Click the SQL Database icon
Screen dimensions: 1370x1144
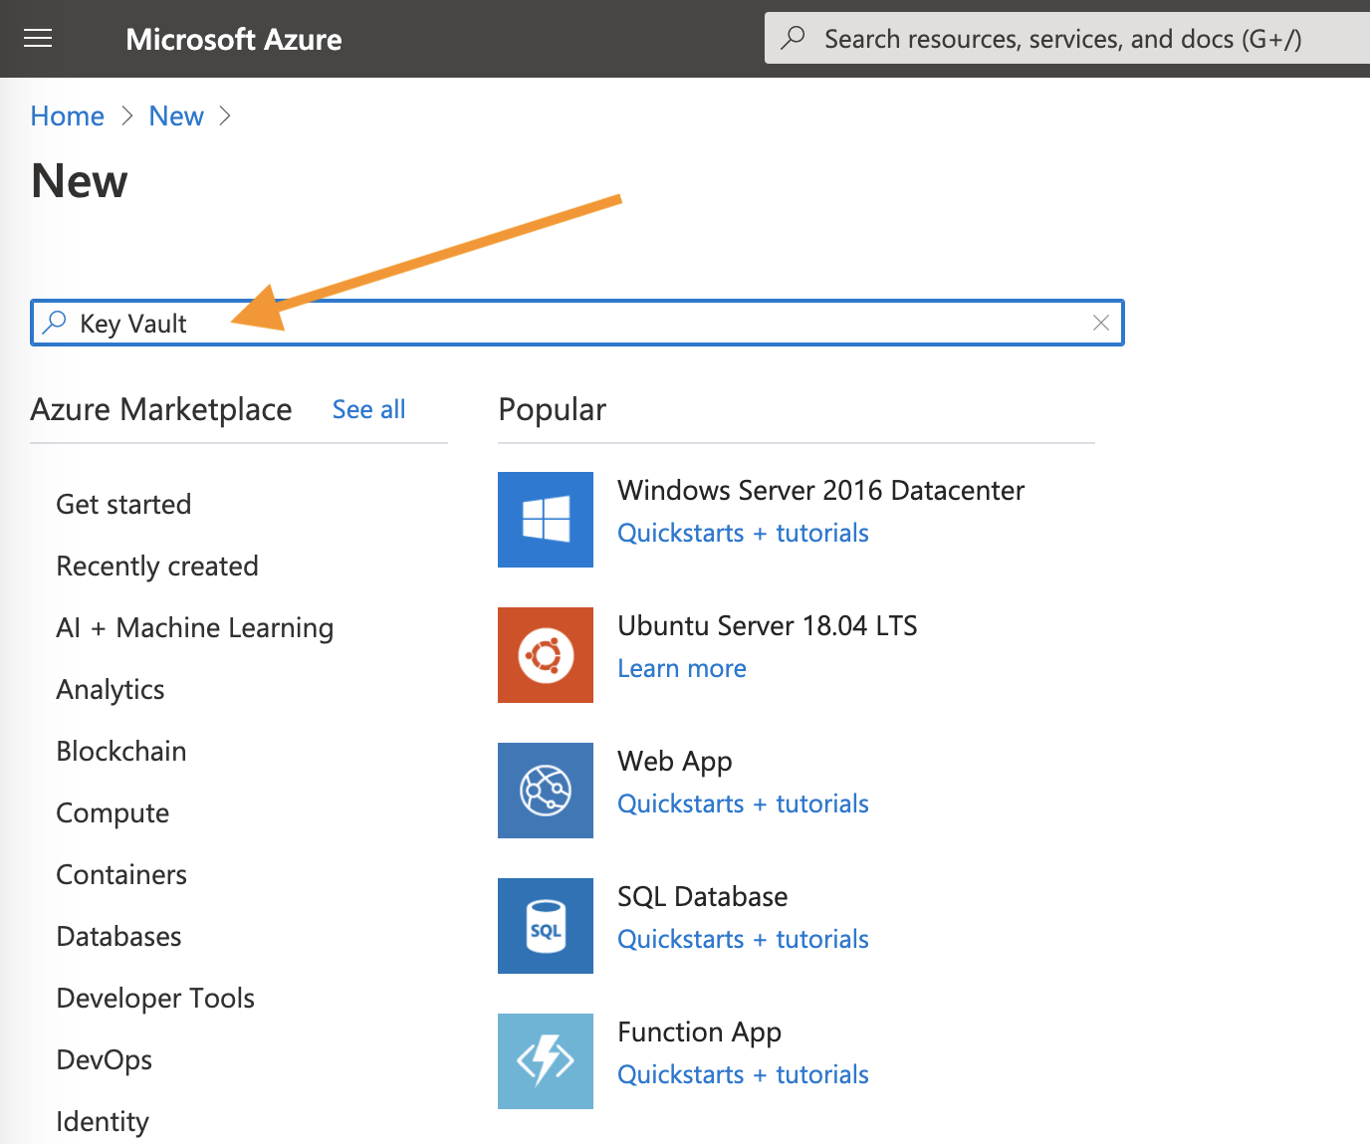click(x=546, y=926)
